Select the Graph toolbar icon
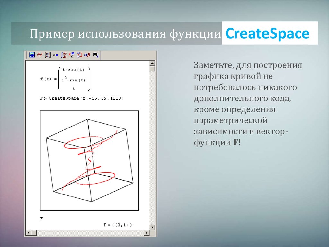This screenshot has height=247, width=329. (x=40, y=54)
